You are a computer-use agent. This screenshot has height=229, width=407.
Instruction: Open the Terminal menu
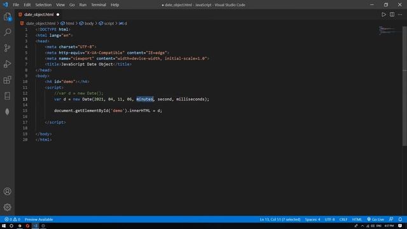[x=99, y=4]
